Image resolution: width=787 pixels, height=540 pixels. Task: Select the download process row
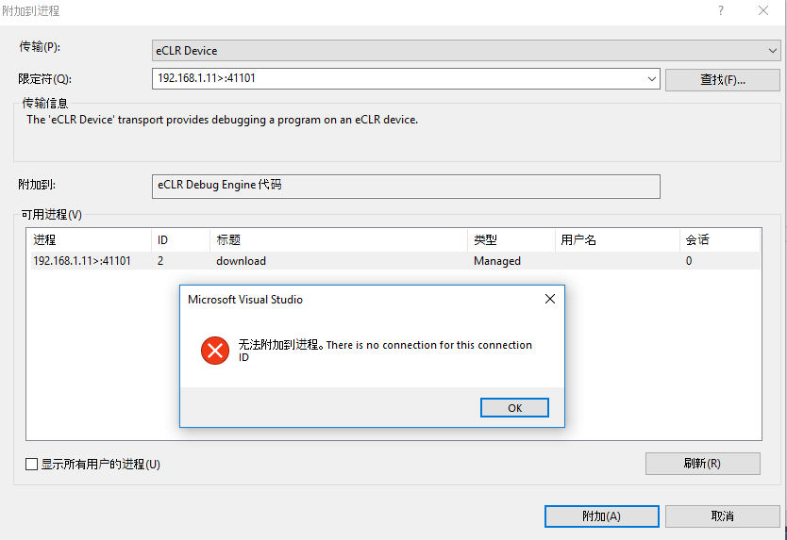click(395, 261)
